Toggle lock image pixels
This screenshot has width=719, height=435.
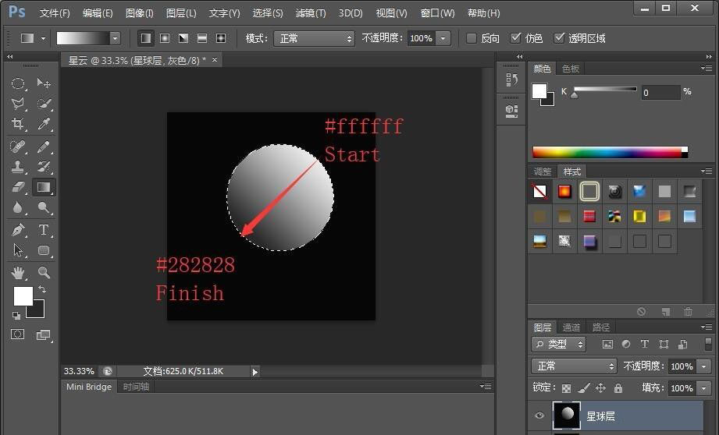pyautogui.click(x=584, y=388)
